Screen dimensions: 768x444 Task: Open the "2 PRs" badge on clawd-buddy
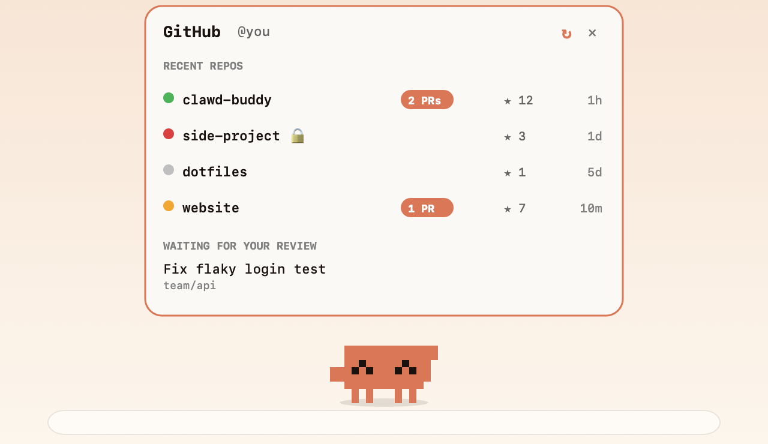tap(427, 100)
